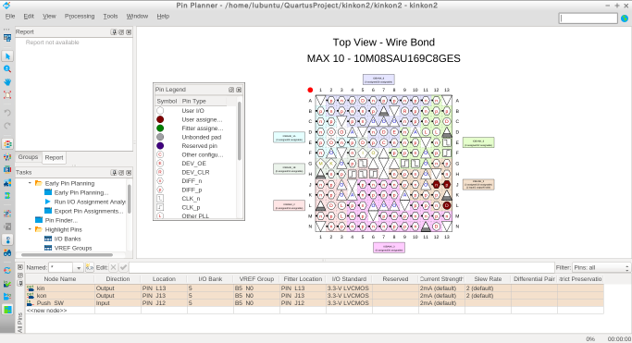The height and width of the screenshot is (343, 632).
Task: Open Pin Finder task
Action: click(x=61, y=220)
